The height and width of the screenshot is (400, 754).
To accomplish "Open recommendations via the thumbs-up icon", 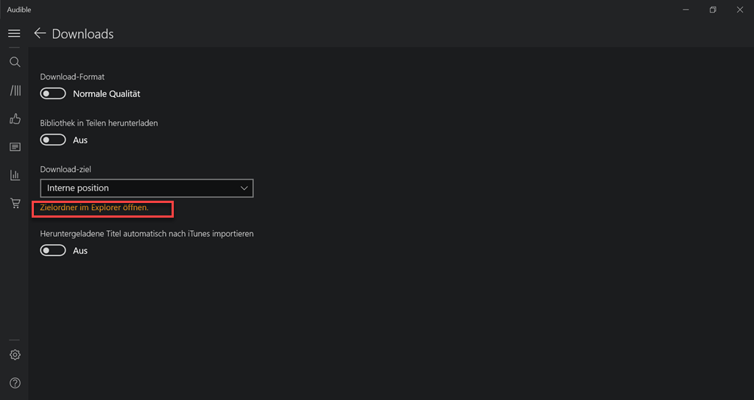I will click(x=14, y=118).
